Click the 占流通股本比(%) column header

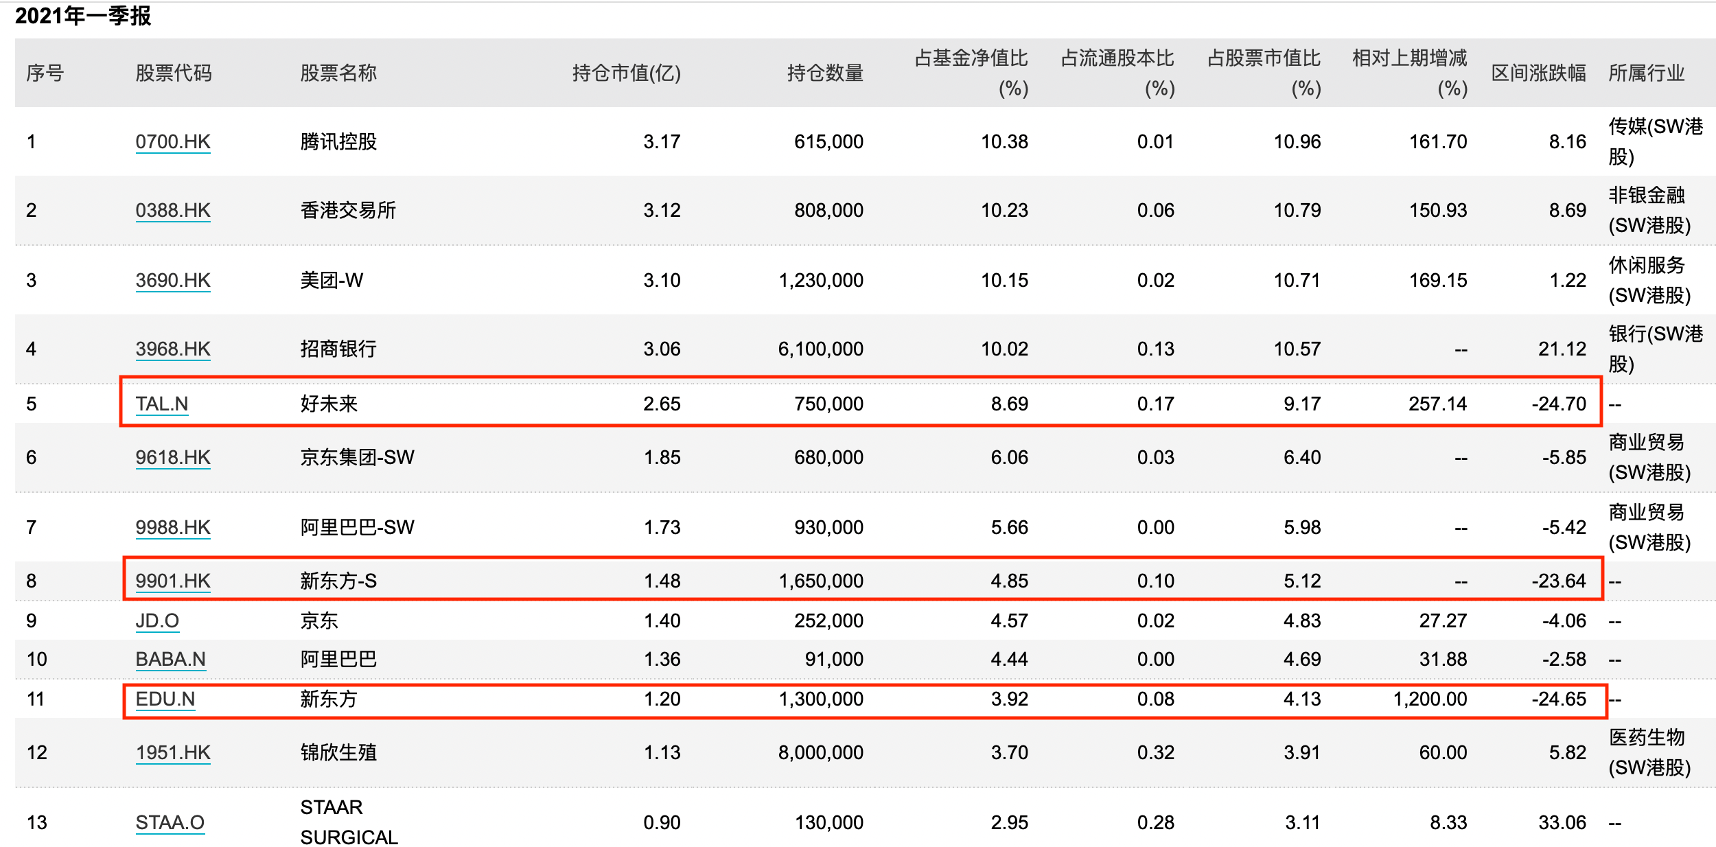coord(1117,73)
